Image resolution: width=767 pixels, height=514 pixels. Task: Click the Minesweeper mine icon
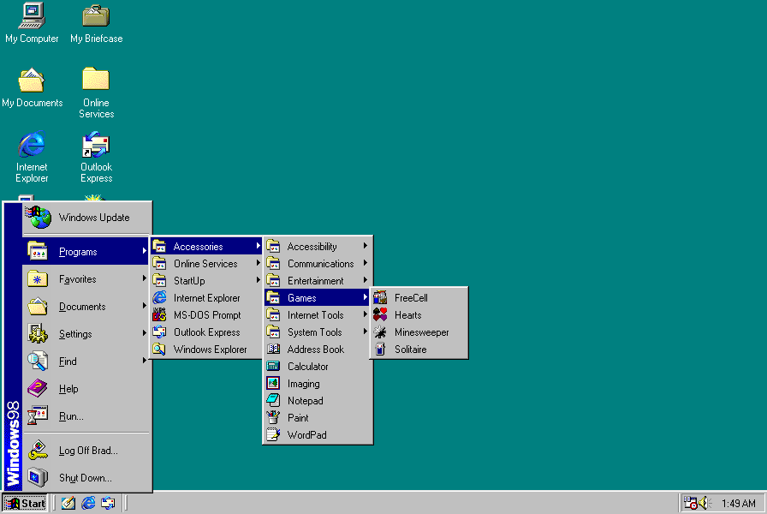pos(380,332)
